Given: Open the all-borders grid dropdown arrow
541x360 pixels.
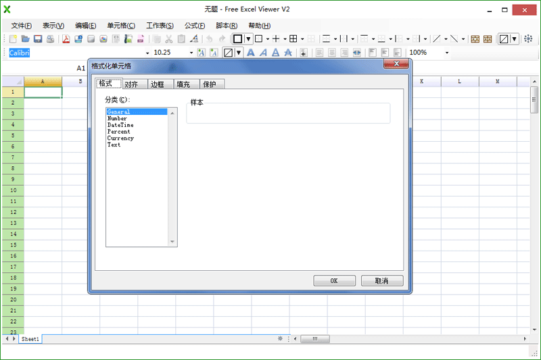Looking at the screenshot, I should [302, 39].
